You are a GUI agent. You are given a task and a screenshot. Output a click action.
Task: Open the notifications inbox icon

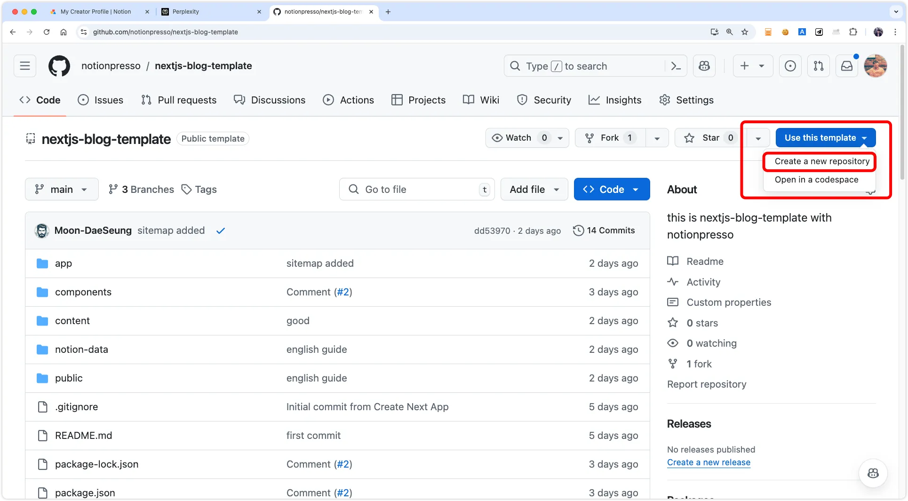[846, 66]
